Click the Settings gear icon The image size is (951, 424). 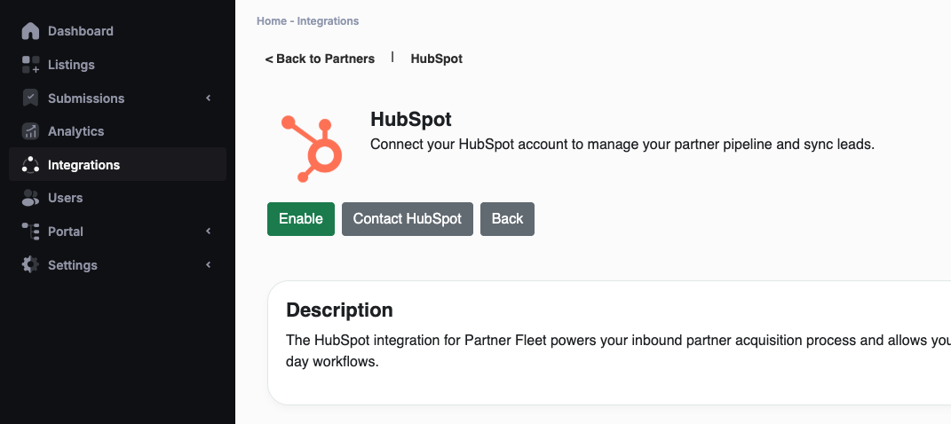30,264
